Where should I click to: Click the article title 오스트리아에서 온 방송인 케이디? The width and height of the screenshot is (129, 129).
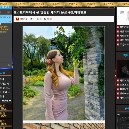tap(37, 12)
